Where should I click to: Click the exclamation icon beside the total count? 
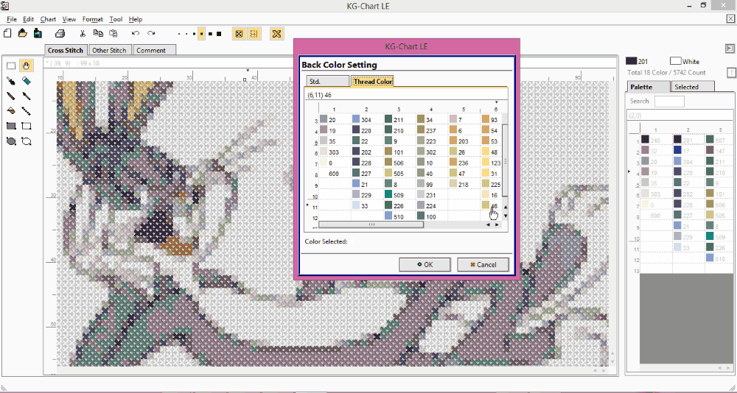[x=731, y=72]
